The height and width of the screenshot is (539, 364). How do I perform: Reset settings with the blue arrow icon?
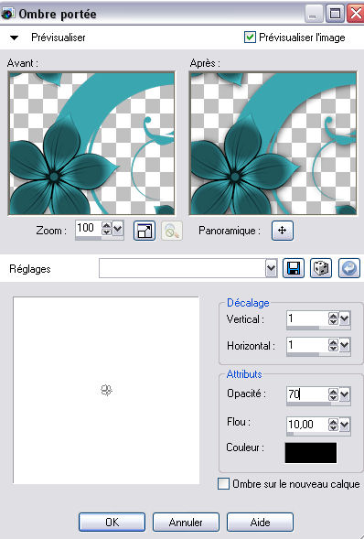[349, 268]
